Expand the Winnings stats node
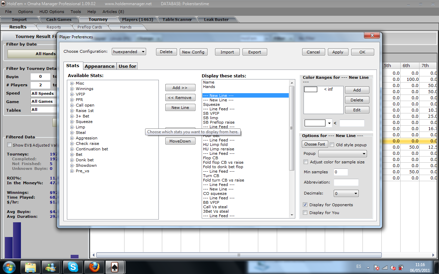The width and height of the screenshot is (439, 274). point(72,89)
